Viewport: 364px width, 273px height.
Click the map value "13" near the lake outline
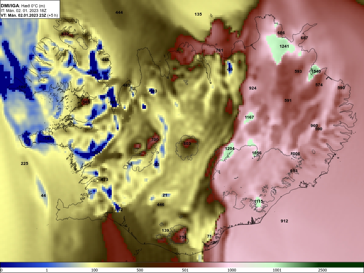click(x=130, y=164)
